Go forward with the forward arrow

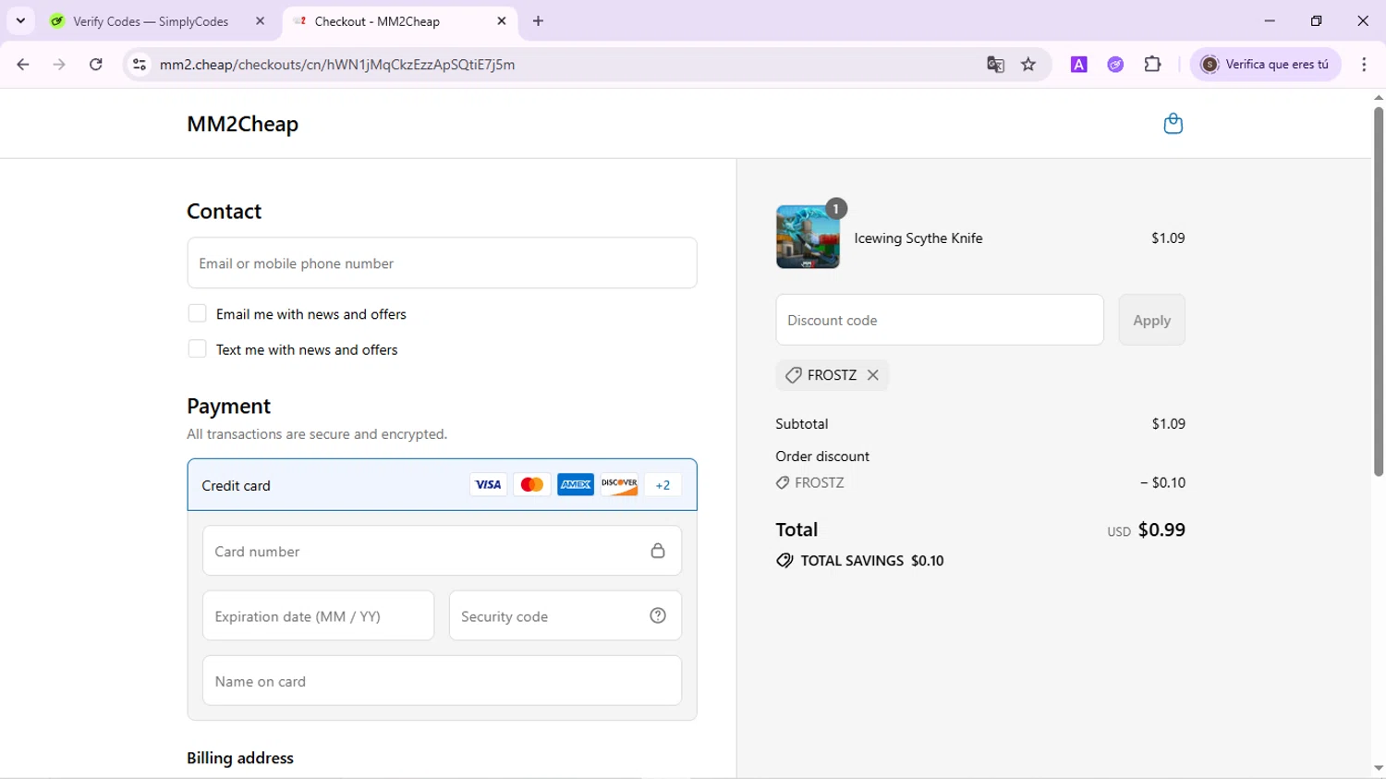[59, 65]
